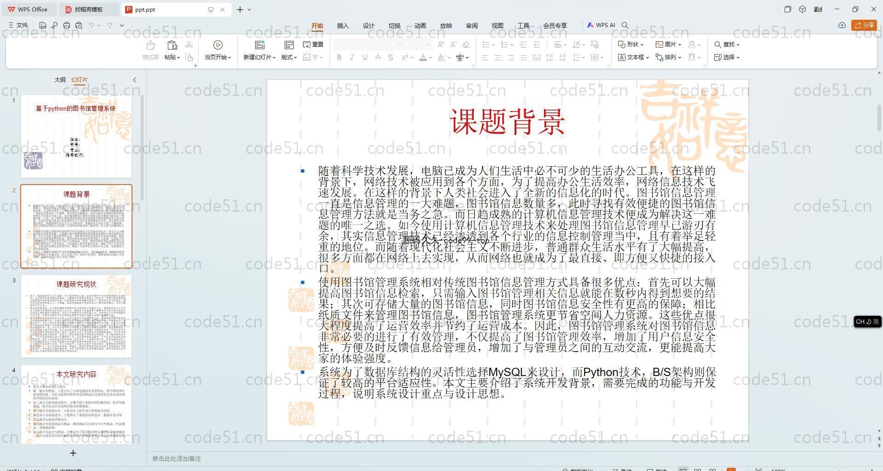Open the Shapes (形状) dropdown

pyautogui.click(x=631, y=45)
